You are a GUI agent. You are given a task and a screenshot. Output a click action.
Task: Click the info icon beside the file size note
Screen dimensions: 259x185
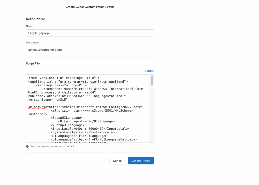click(x=27, y=146)
